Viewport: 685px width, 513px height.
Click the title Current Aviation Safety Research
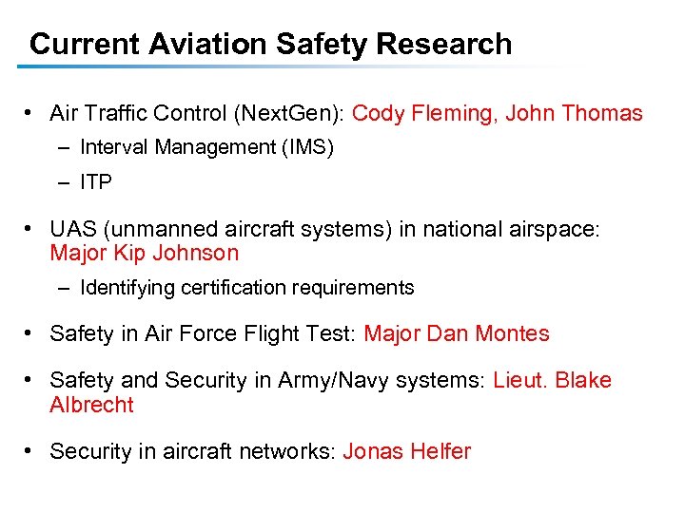click(270, 44)
